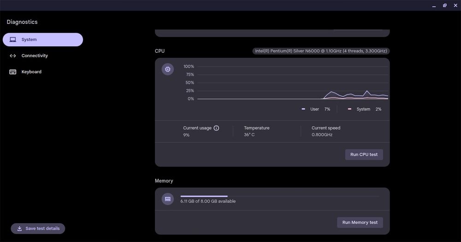The width and height of the screenshot is (461, 242).
Task: Close the Diagnostics window
Action: [x=455, y=6]
